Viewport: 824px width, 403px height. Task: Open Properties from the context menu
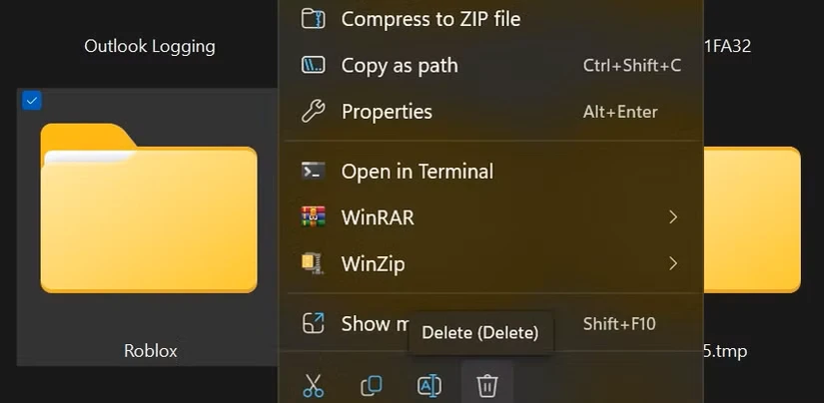492,112
